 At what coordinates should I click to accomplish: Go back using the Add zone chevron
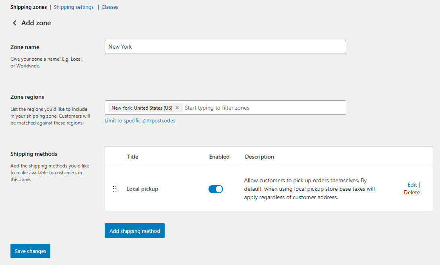point(15,23)
